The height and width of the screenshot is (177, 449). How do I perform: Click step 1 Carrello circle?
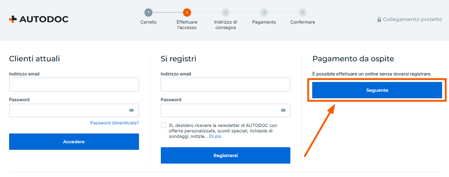148,12
